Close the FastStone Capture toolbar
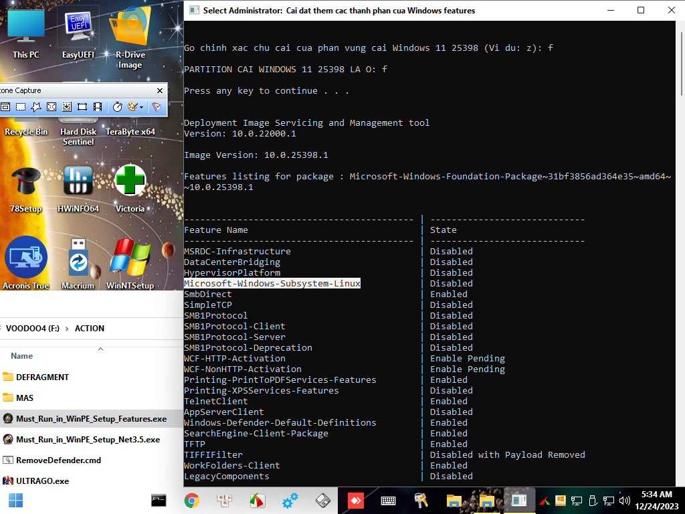The image size is (685, 514). pyautogui.click(x=160, y=90)
